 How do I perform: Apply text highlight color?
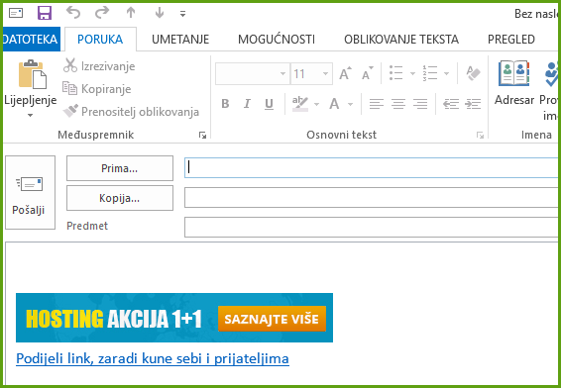[300, 104]
